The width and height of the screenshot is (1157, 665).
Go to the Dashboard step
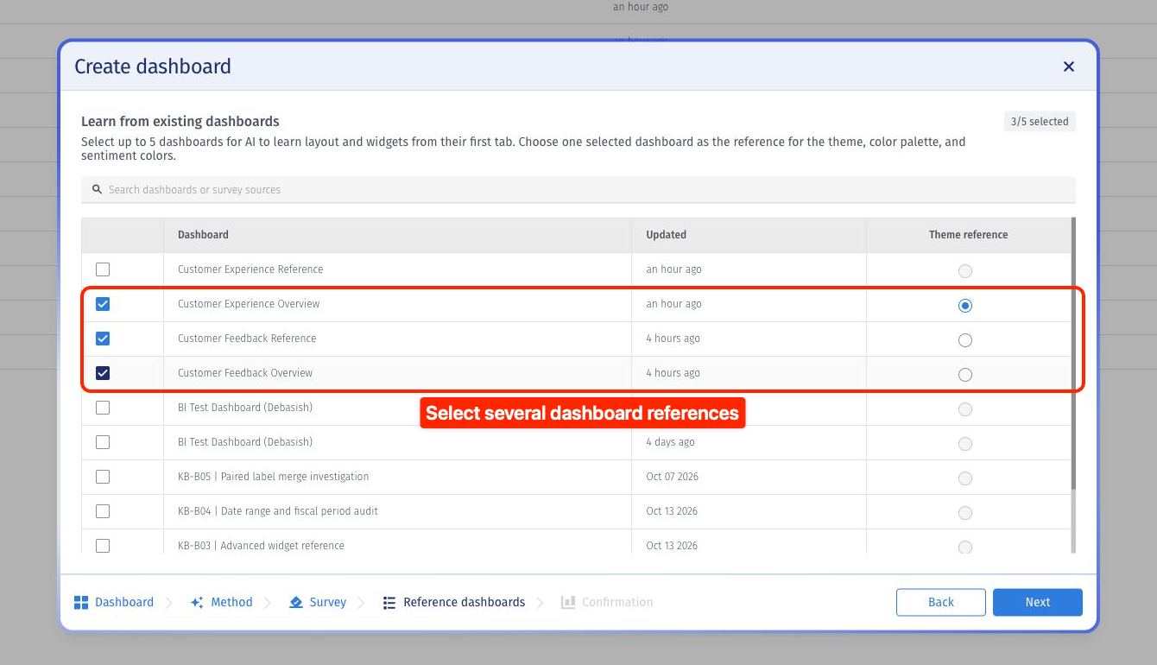(114, 602)
